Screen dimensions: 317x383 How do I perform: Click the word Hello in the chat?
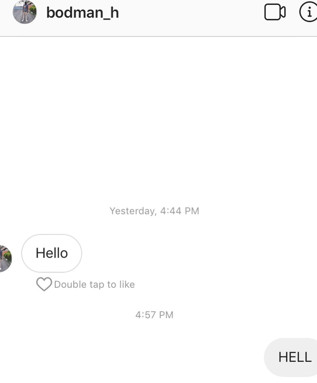(52, 253)
